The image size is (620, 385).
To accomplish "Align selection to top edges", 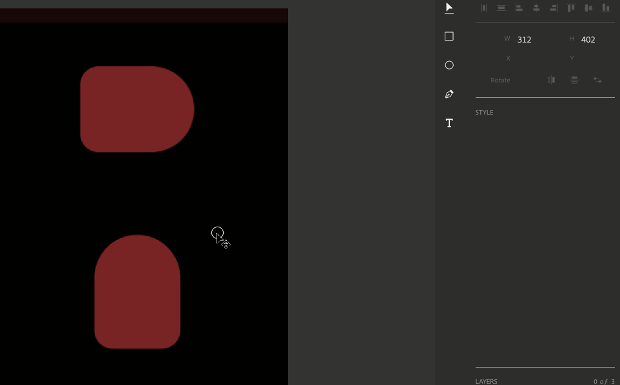I will tap(571, 8).
